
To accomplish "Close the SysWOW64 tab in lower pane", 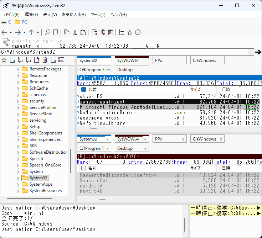I will (145, 139).
